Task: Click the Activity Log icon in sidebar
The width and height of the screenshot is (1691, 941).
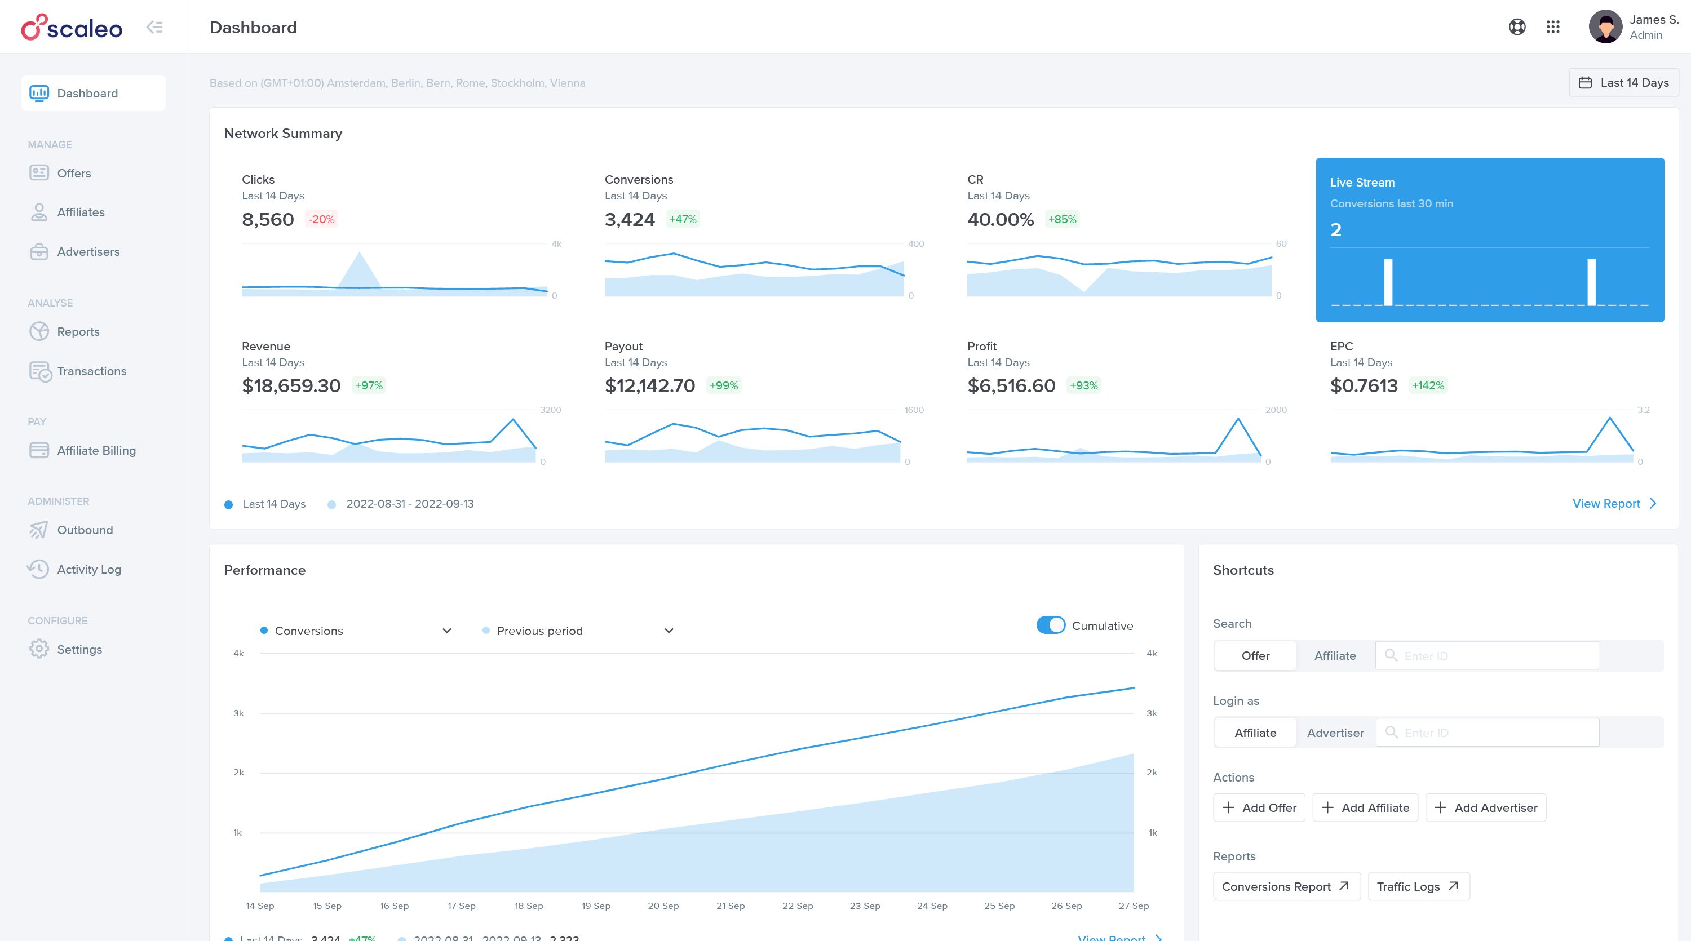Action: [38, 569]
